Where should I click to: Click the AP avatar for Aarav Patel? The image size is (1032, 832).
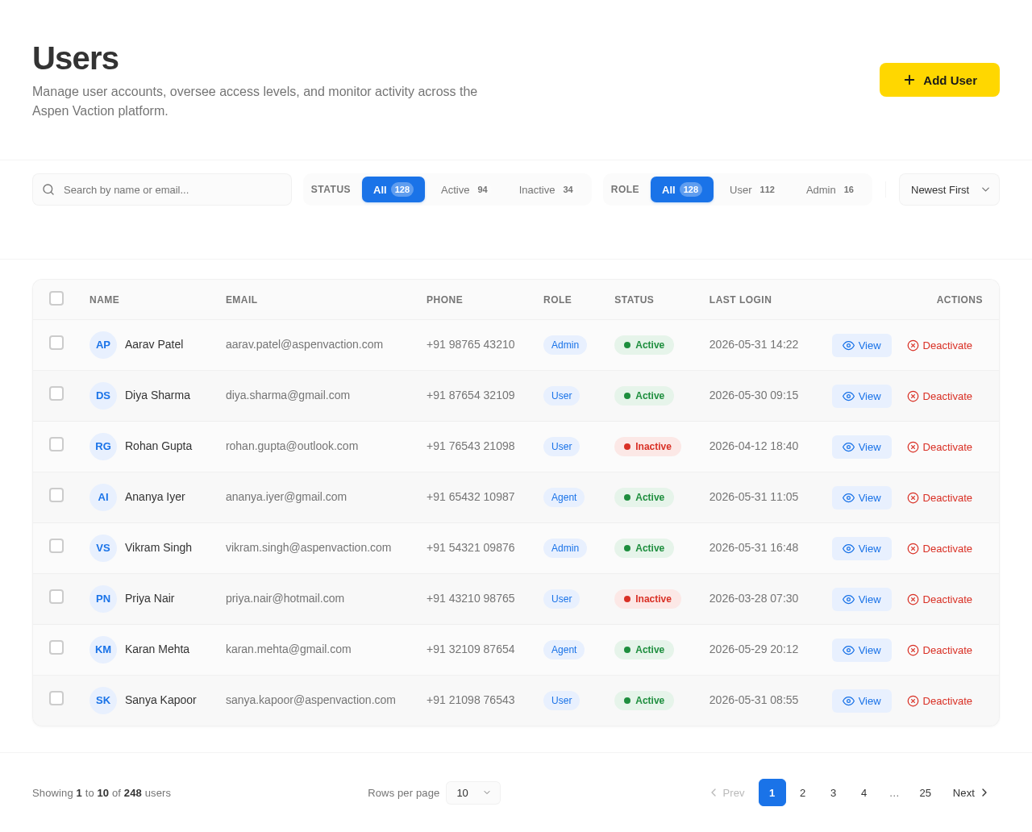[103, 345]
